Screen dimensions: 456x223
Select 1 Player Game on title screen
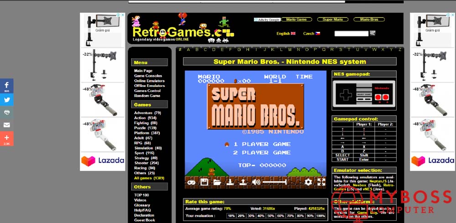pyautogui.click(x=262, y=144)
